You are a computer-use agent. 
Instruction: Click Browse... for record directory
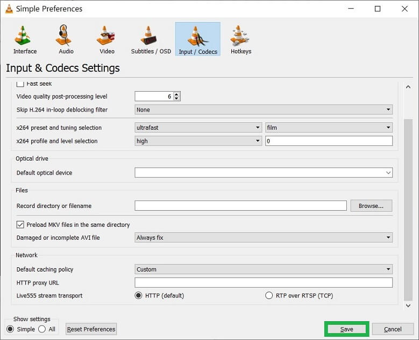pos(371,206)
